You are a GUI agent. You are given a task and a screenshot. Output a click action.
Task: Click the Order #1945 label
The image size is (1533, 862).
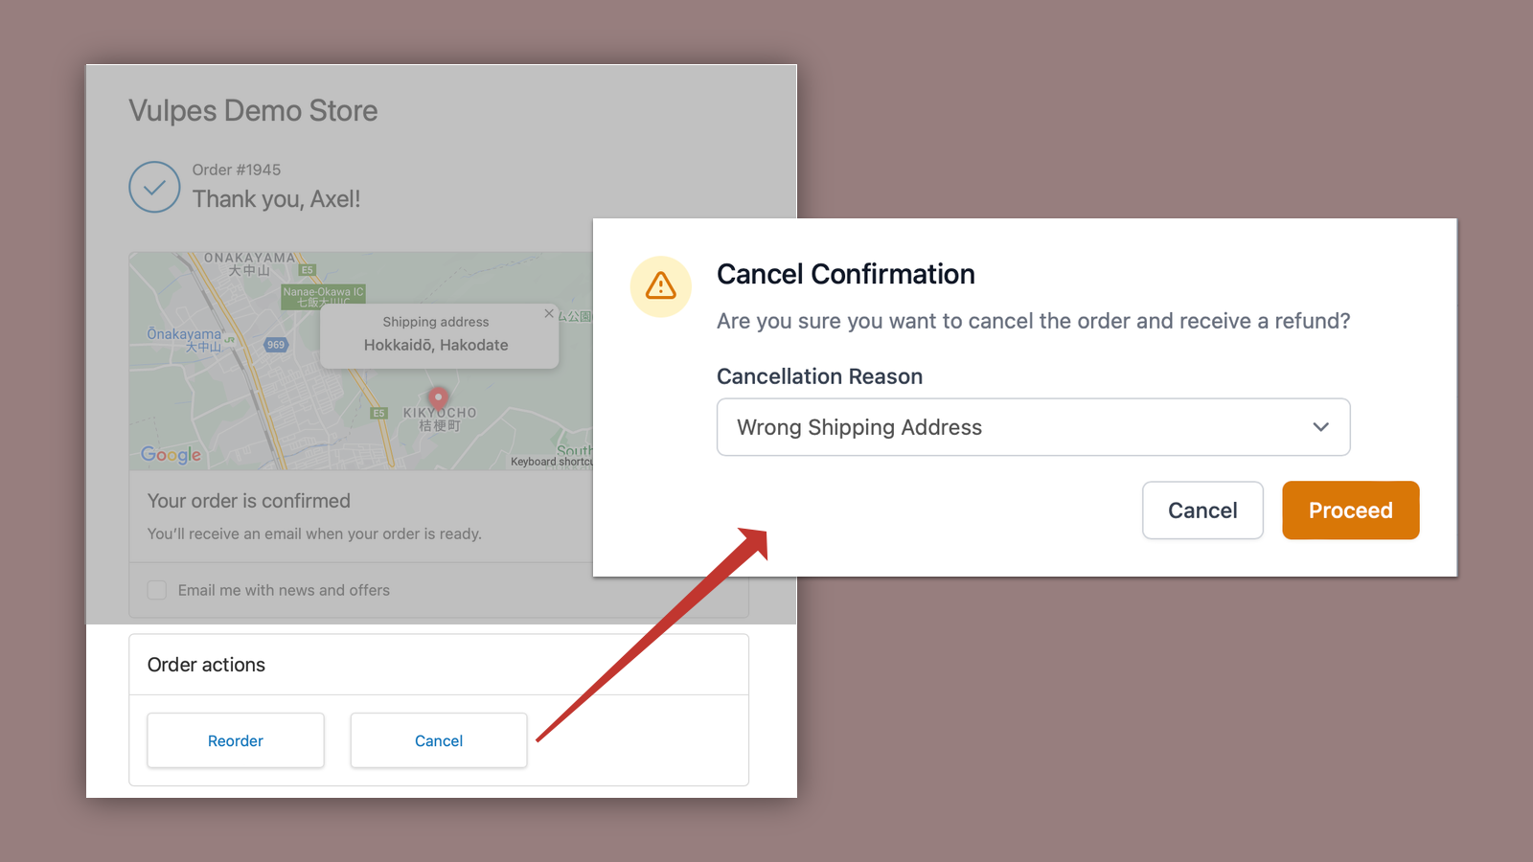pos(235,169)
